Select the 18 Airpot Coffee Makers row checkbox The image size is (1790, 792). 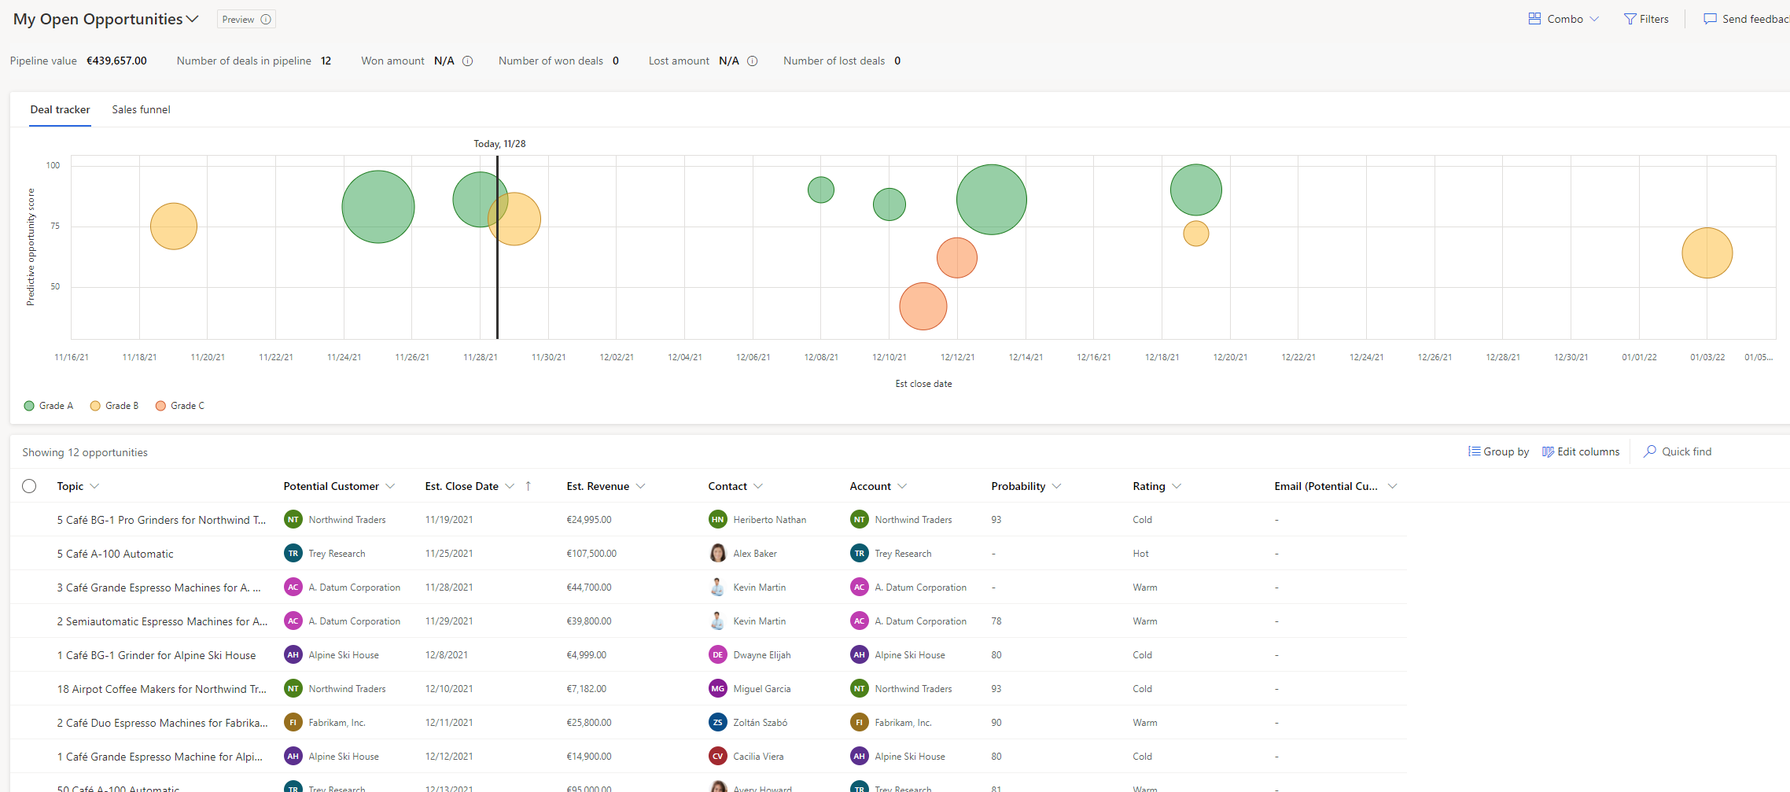(x=30, y=688)
